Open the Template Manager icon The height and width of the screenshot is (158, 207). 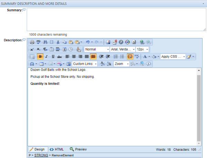[134, 42]
